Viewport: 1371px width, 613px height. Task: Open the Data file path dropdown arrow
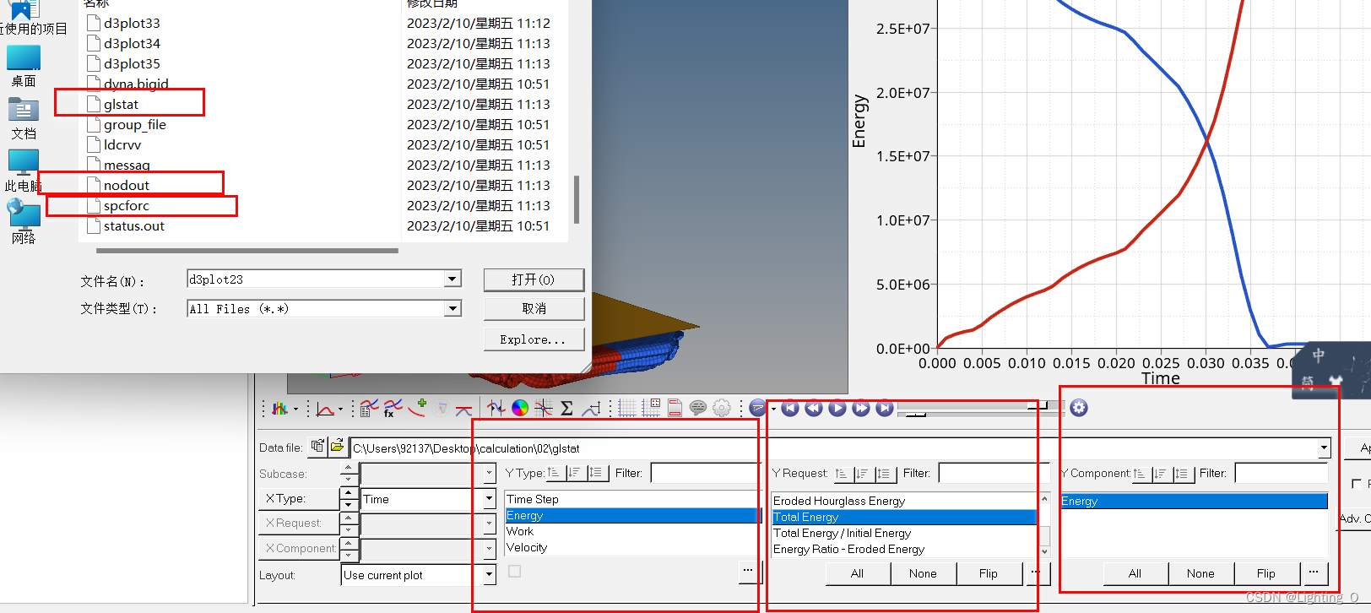pyautogui.click(x=1324, y=448)
